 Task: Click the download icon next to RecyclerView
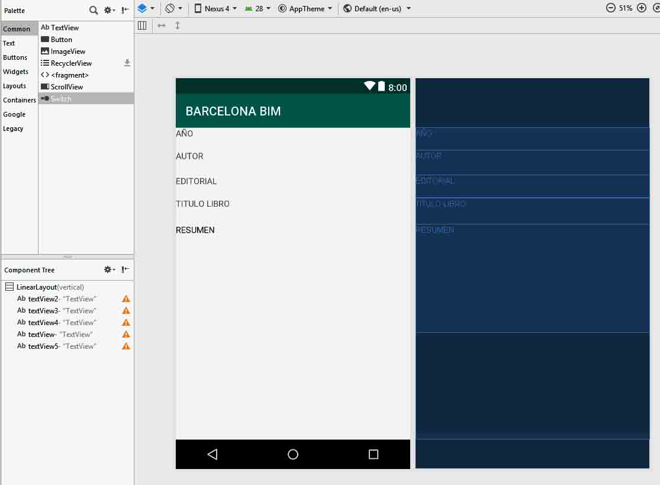(127, 63)
